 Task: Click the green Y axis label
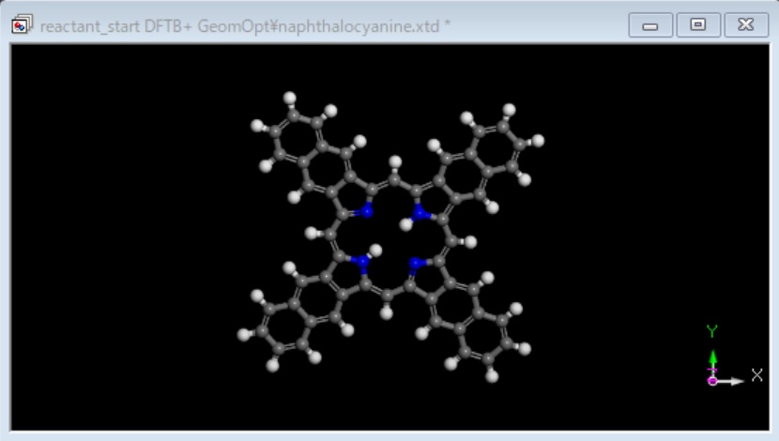(712, 331)
